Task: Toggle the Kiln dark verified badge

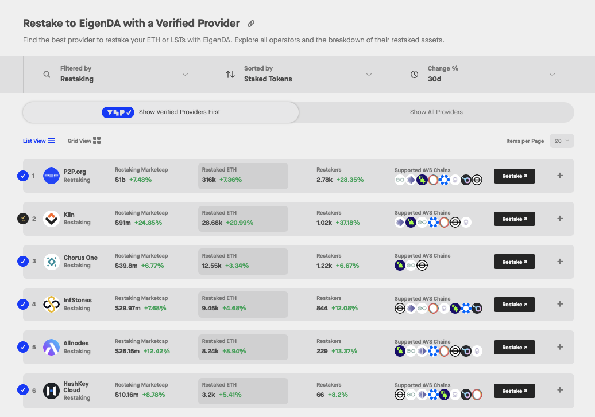Action: [x=23, y=219]
